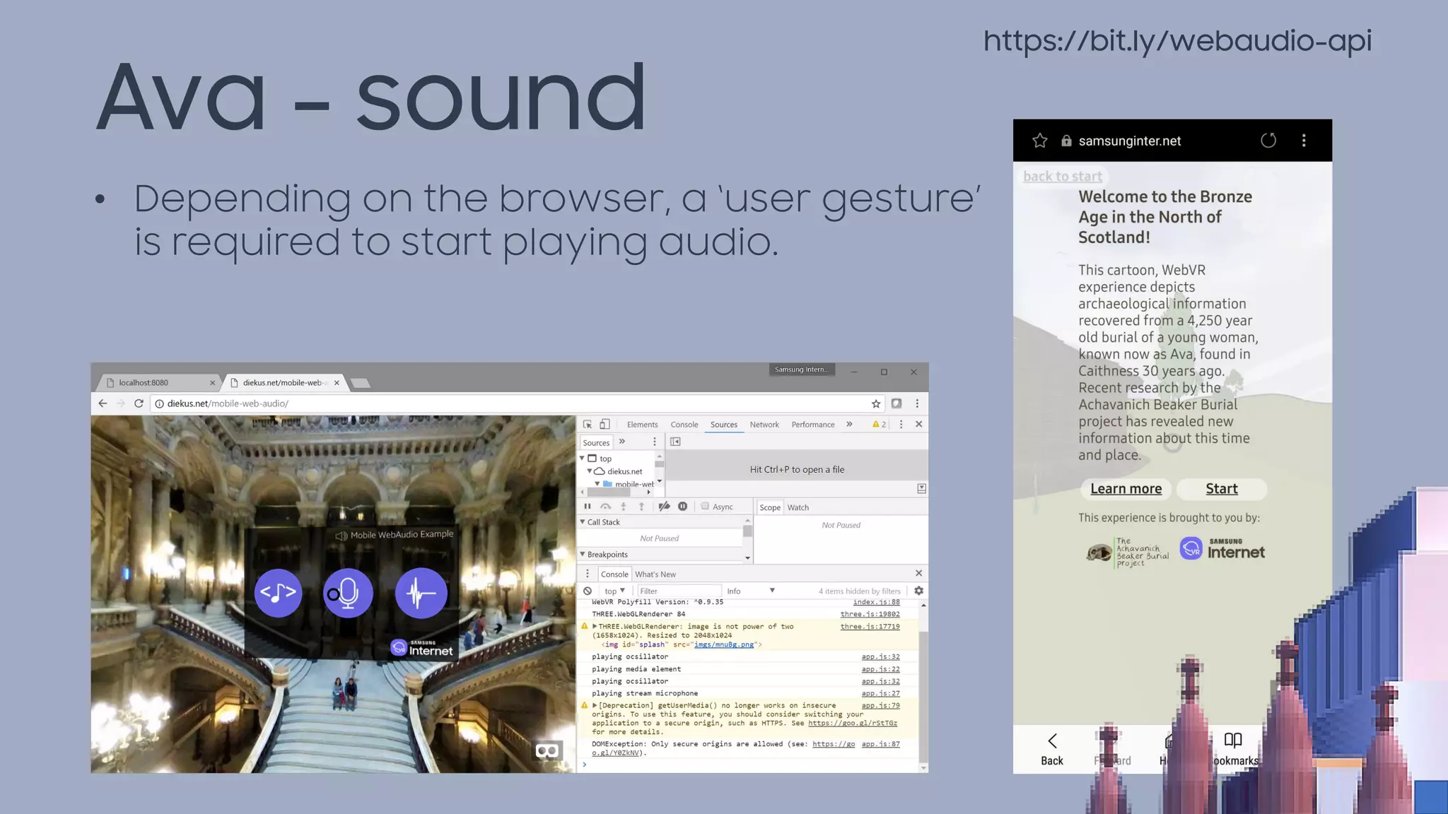Open the Info log level dropdown

pos(751,591)
